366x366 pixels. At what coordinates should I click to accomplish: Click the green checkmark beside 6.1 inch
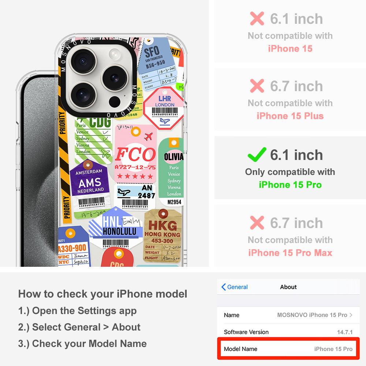coord(257,155)
